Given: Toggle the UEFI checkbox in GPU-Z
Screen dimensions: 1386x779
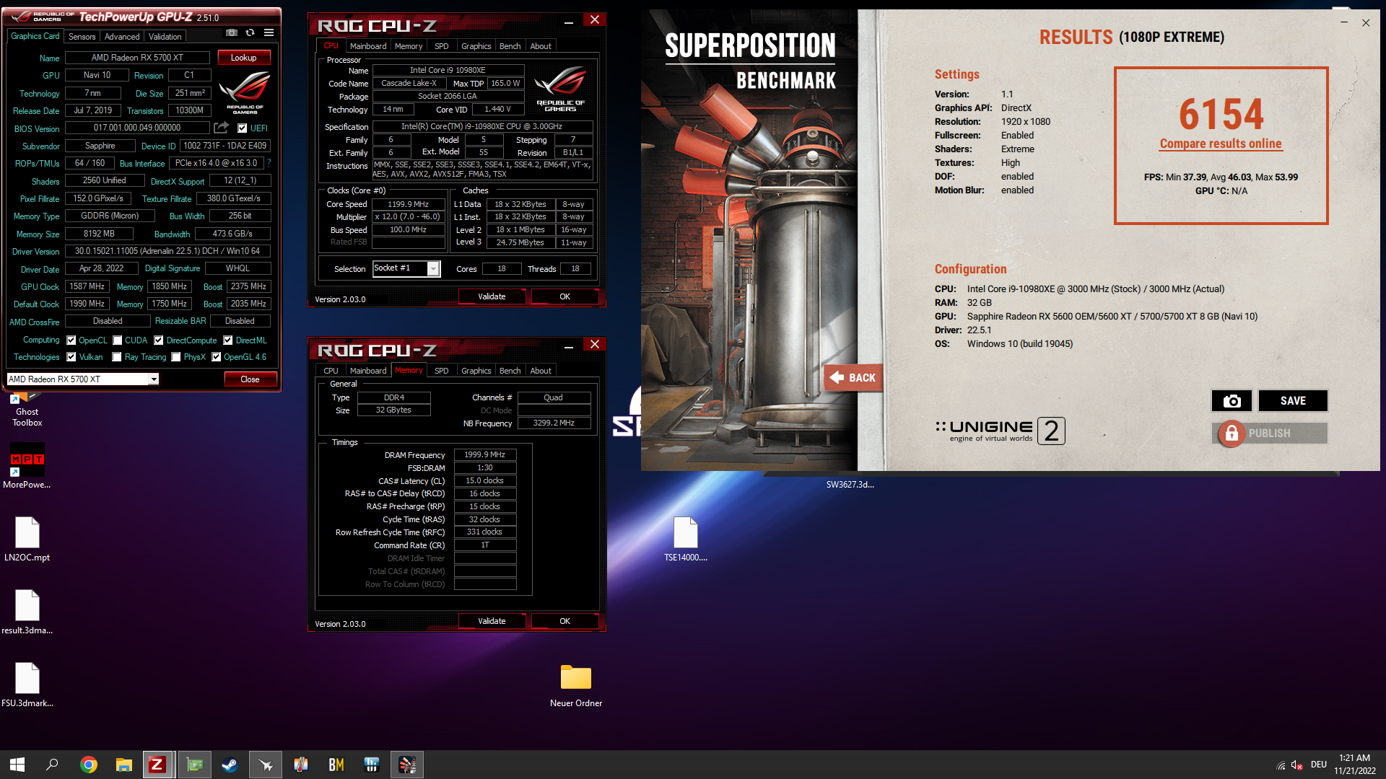Looking at the screenshot, I should 243,128.
